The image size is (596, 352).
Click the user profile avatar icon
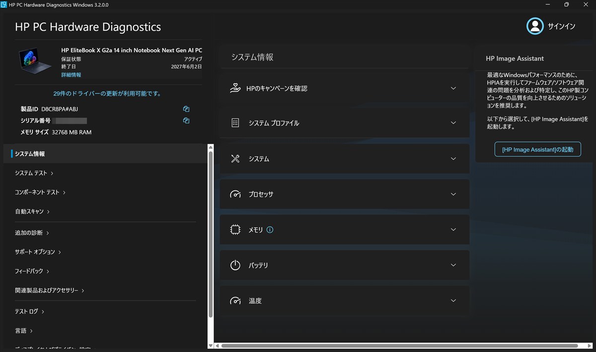click(x=535, y=26)
